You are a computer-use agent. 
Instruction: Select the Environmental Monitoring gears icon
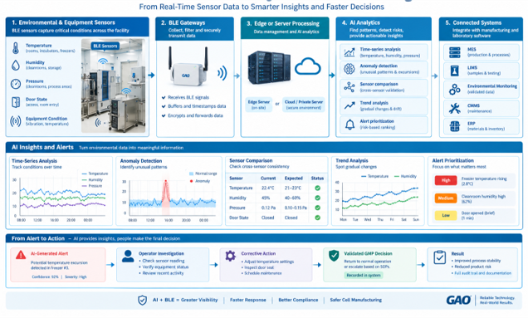pos(455,90)
